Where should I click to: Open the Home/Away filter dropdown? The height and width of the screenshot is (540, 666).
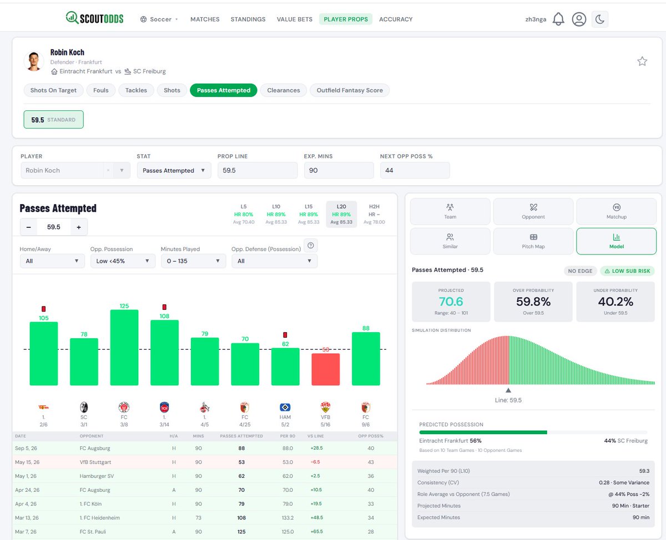click(x=52, y=261)
